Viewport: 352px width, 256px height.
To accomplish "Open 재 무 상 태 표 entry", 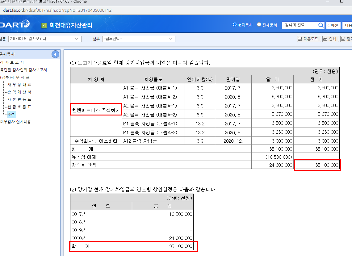I will (x=19, y=85).
